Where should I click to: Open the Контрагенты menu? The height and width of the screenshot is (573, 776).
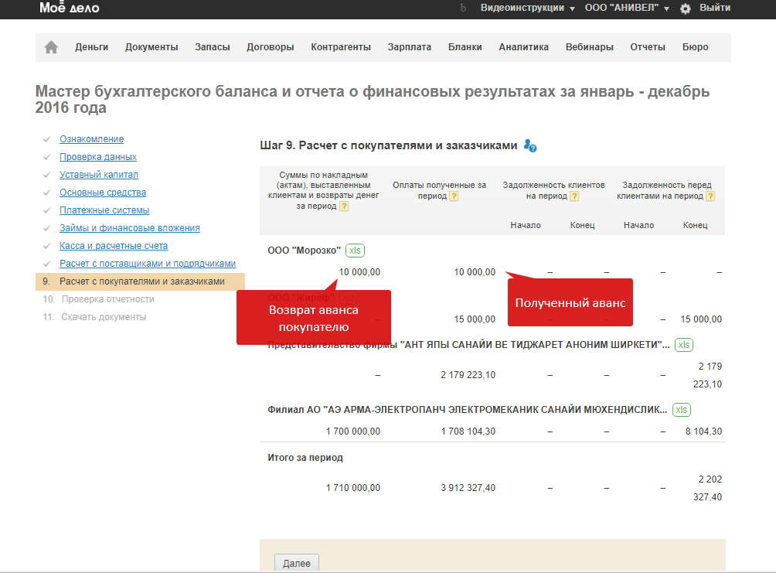341,47
